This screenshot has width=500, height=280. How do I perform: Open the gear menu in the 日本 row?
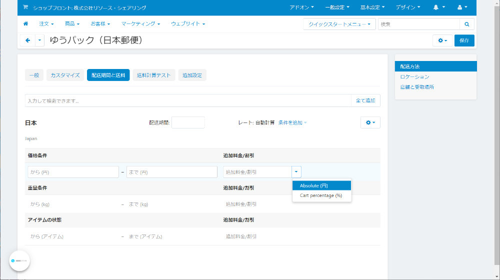click(x=370, y=122)
